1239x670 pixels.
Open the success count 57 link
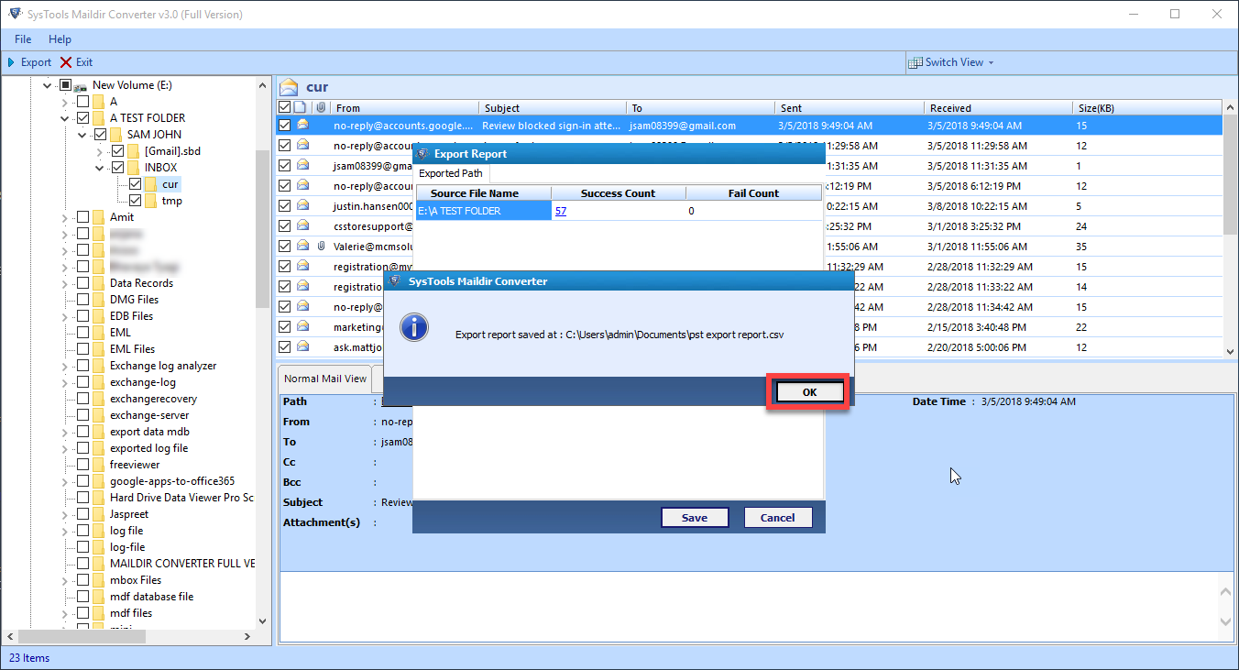pos(561,211)
